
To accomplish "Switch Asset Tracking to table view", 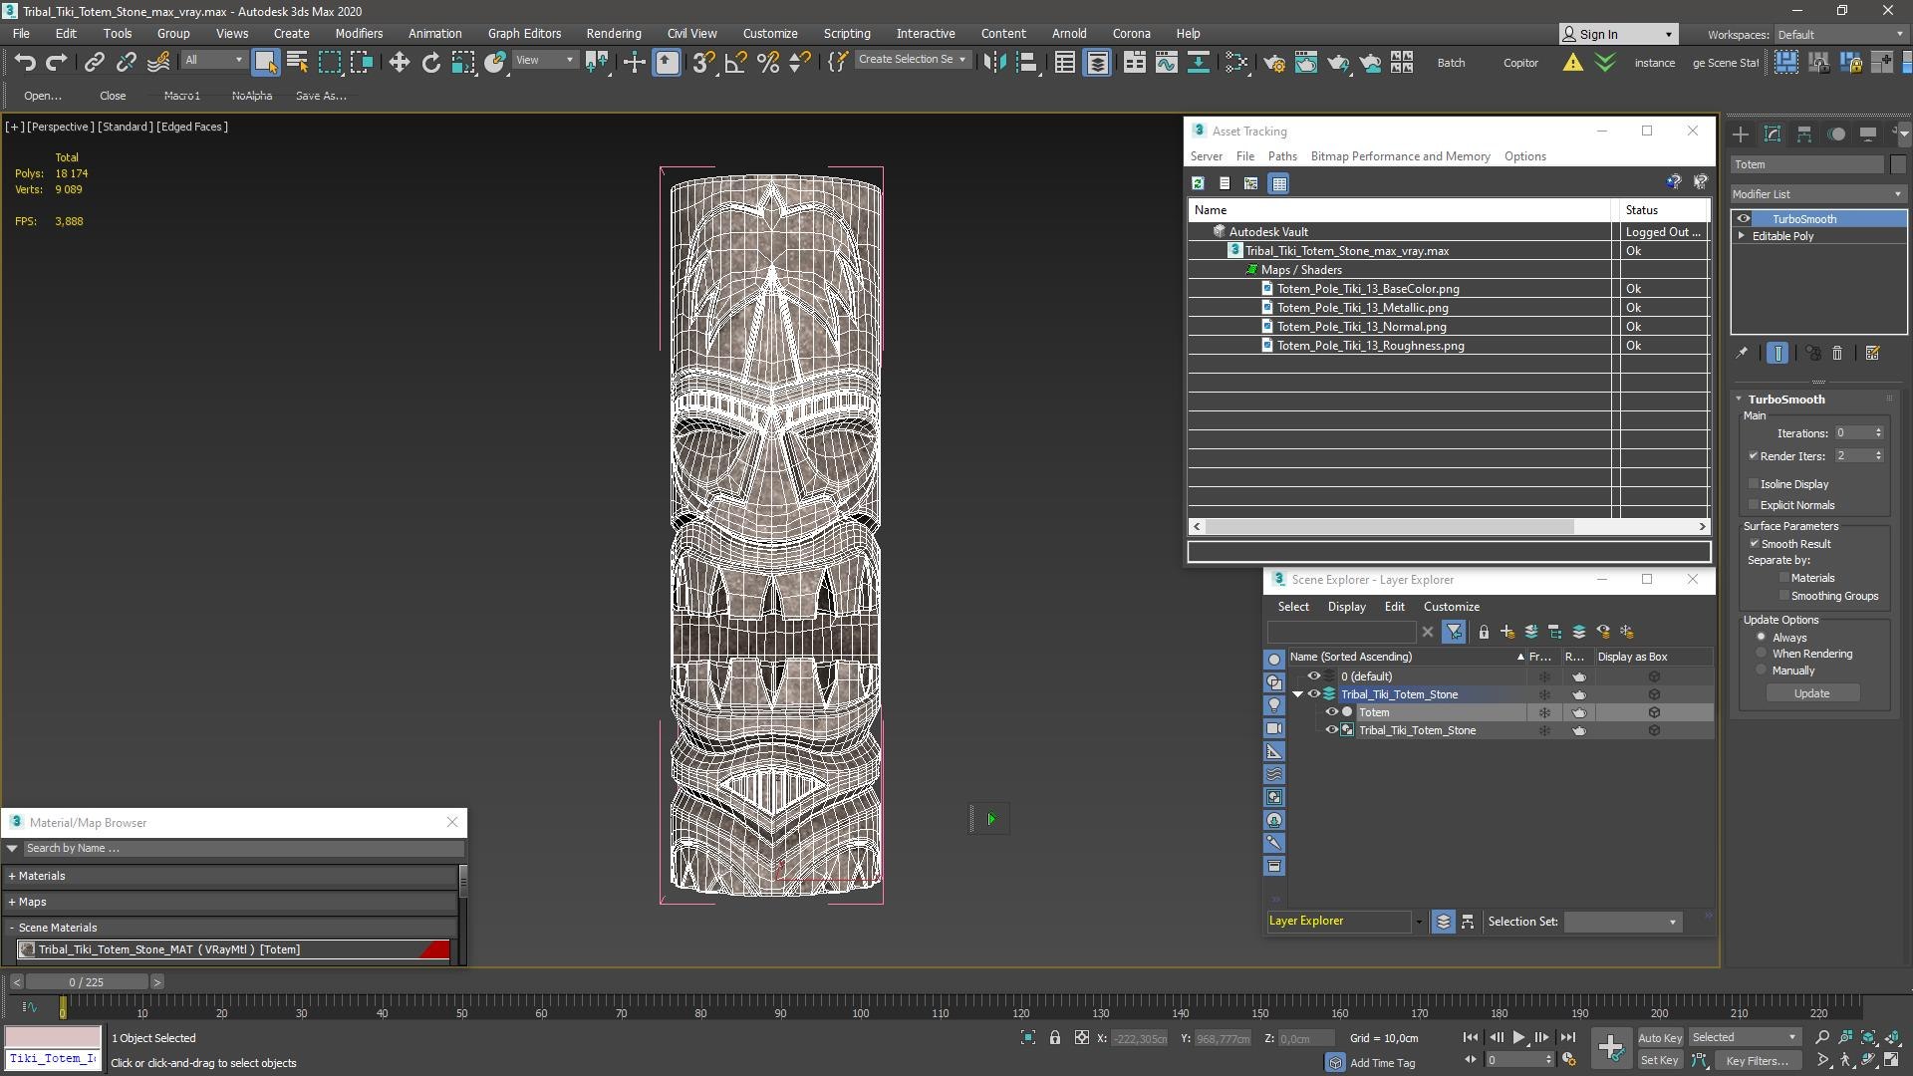I will [1279, 183].
